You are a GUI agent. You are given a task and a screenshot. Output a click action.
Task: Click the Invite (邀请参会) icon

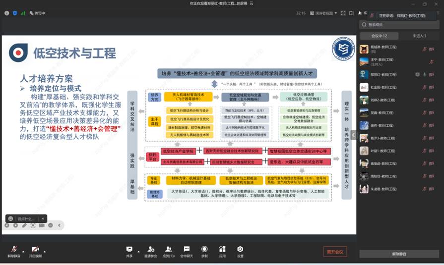[150, 251]
